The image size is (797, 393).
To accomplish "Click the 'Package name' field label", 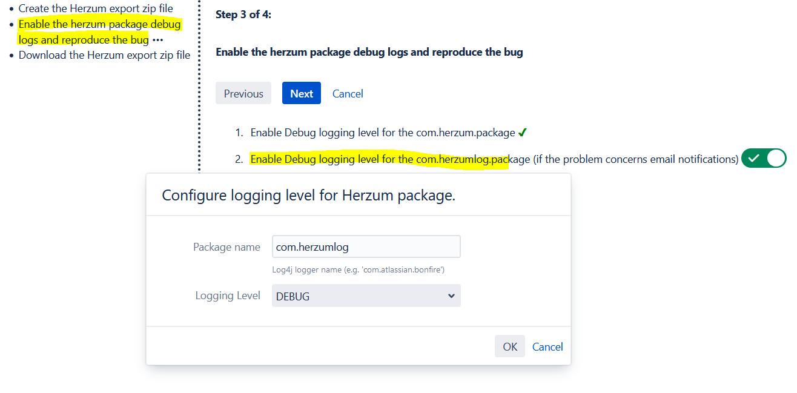I will coord(227,247).
